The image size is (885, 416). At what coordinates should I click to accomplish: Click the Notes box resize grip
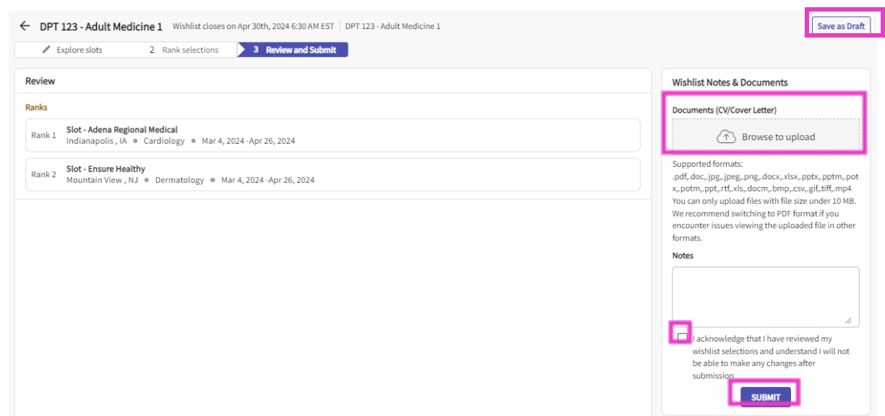coord(848,321)
